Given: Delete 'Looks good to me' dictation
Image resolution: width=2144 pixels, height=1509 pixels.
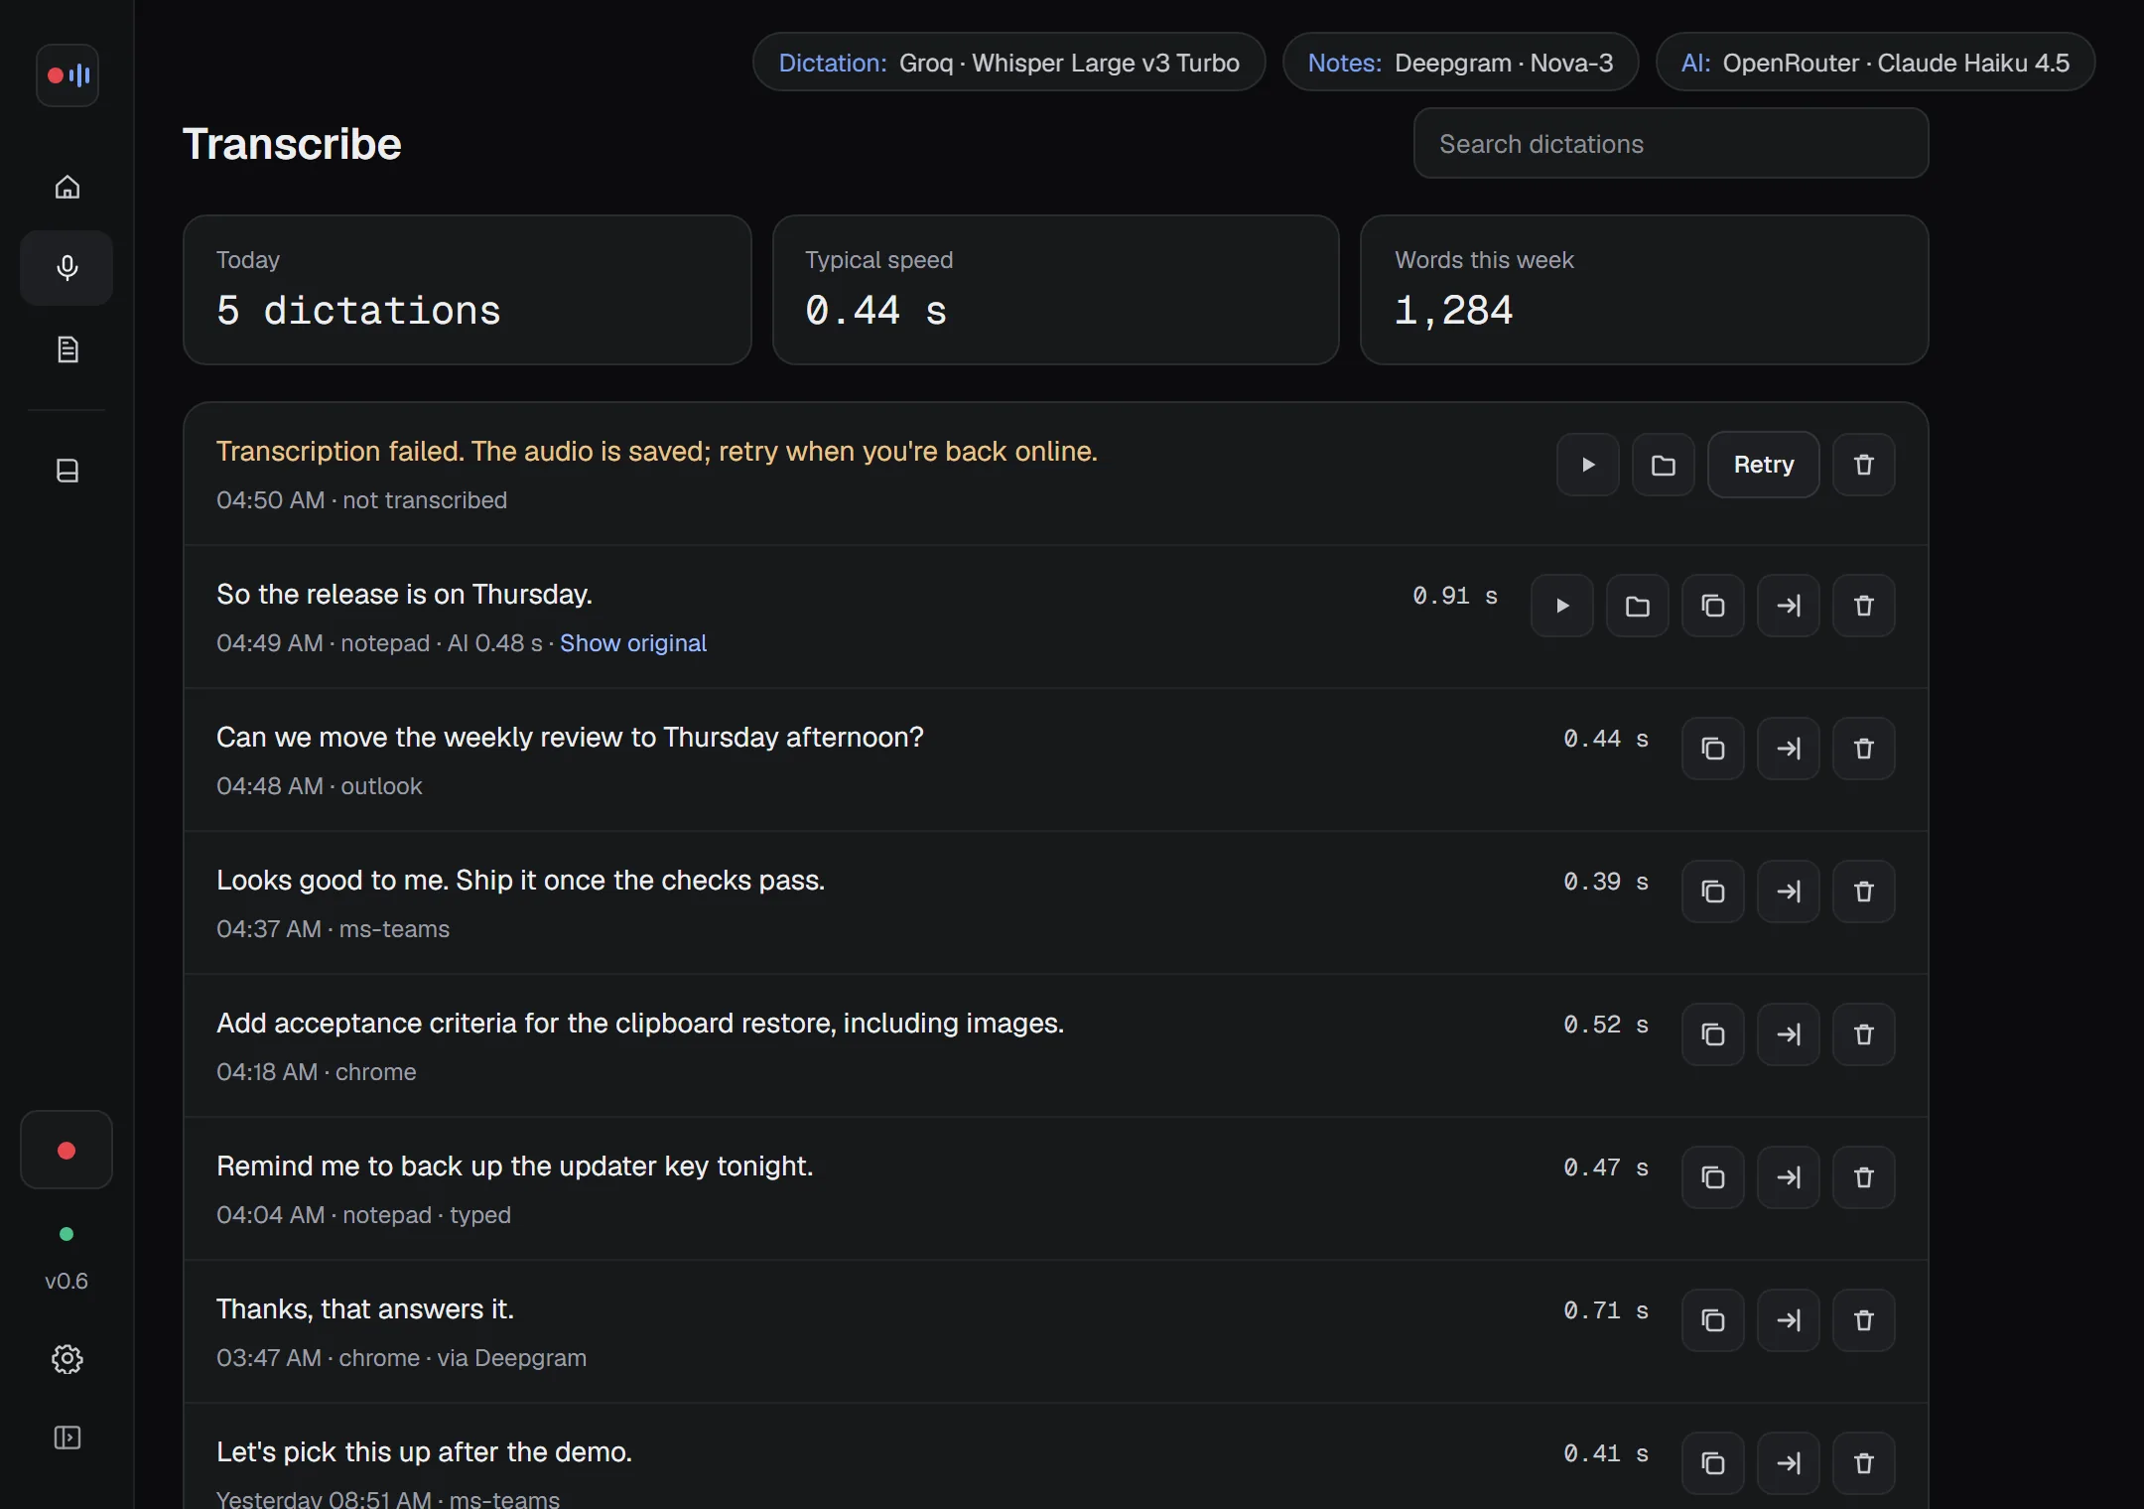Looking at the screenshot, I should coord(1864,892).
